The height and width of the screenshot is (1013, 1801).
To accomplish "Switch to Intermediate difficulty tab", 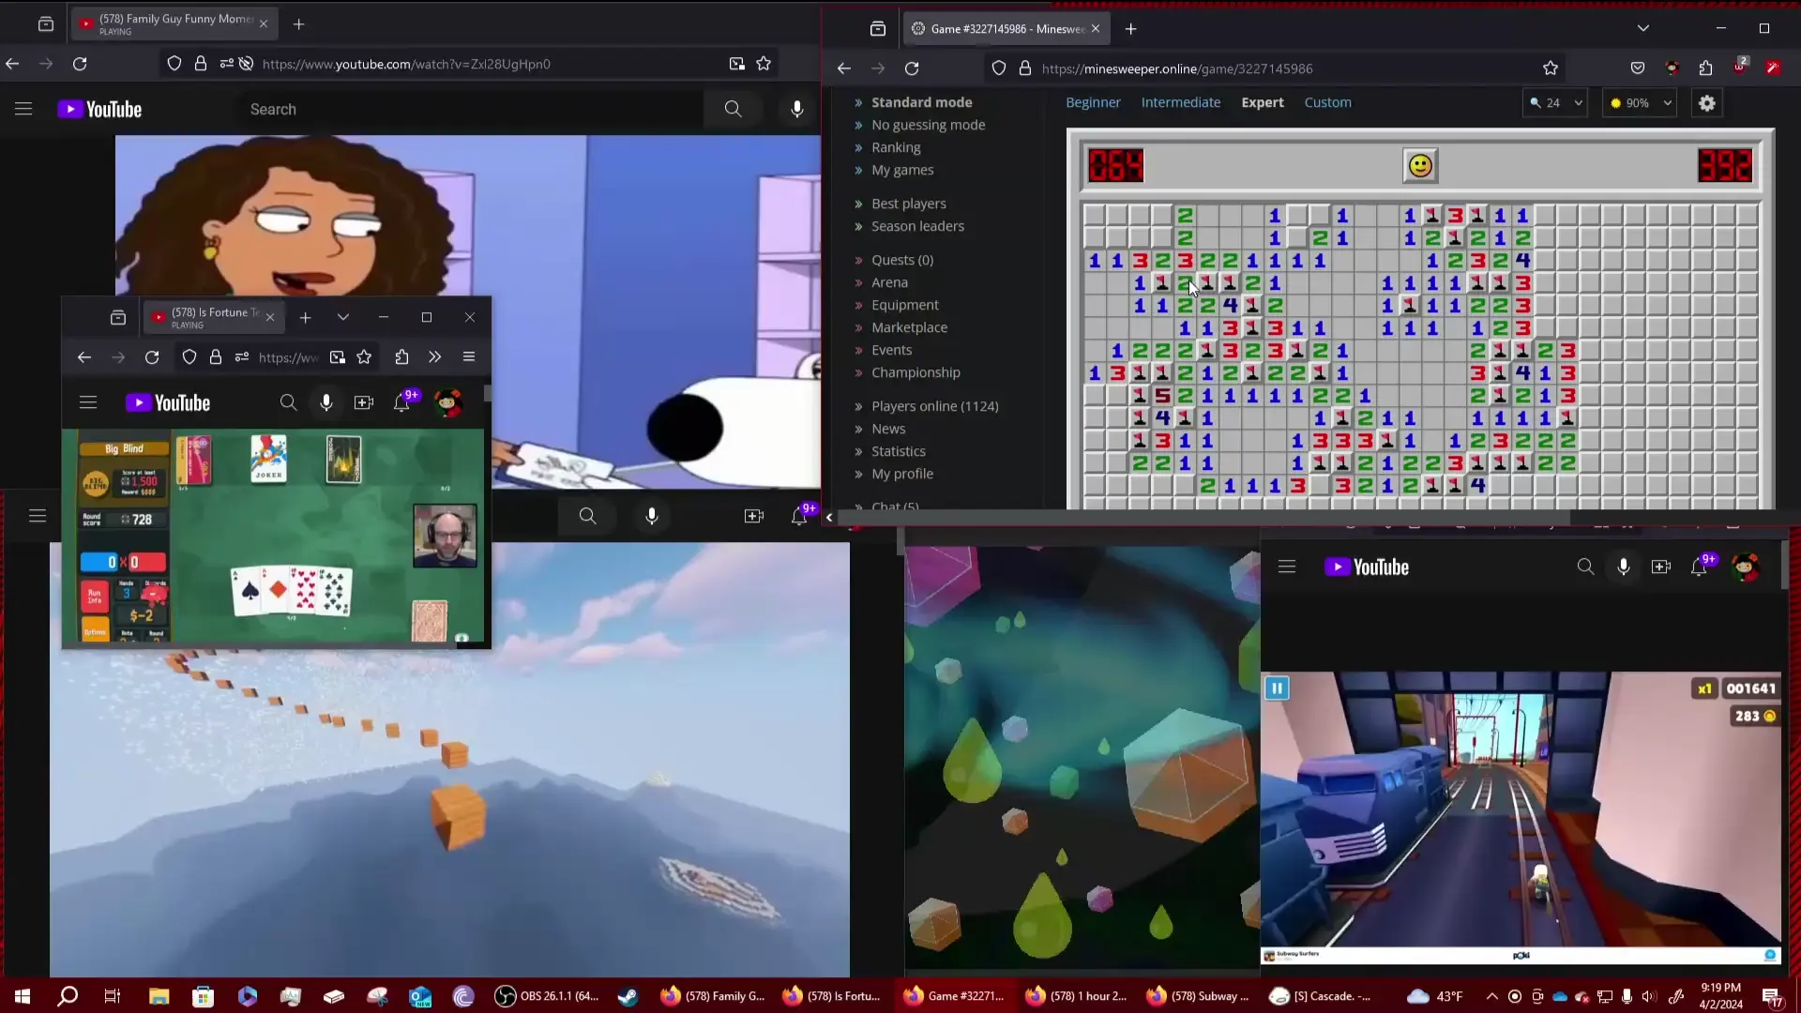I will click(1180, 102).
